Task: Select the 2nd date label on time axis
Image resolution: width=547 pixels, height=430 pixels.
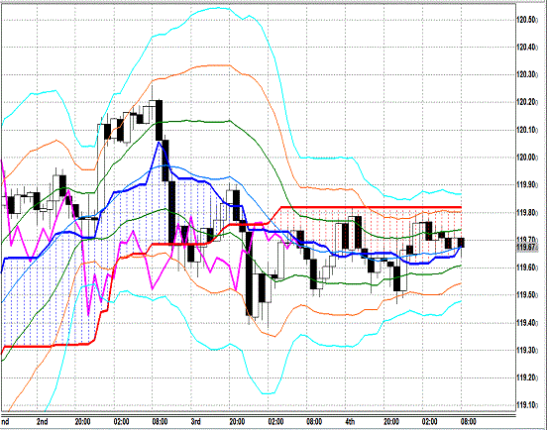Action: [x=42, y=422]
